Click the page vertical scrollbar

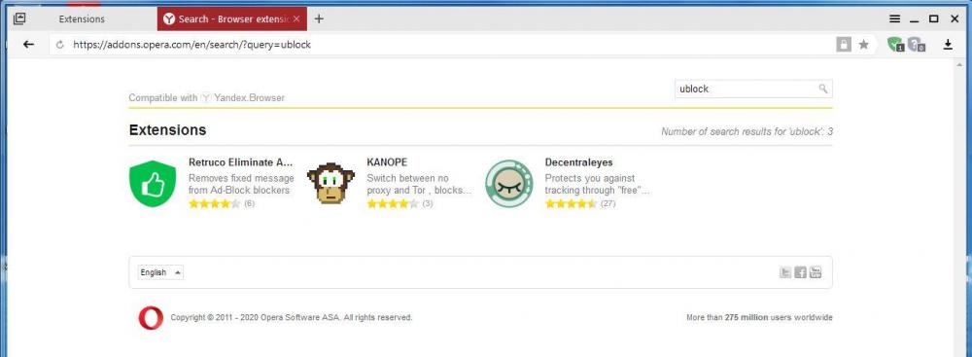coord(959,207)
